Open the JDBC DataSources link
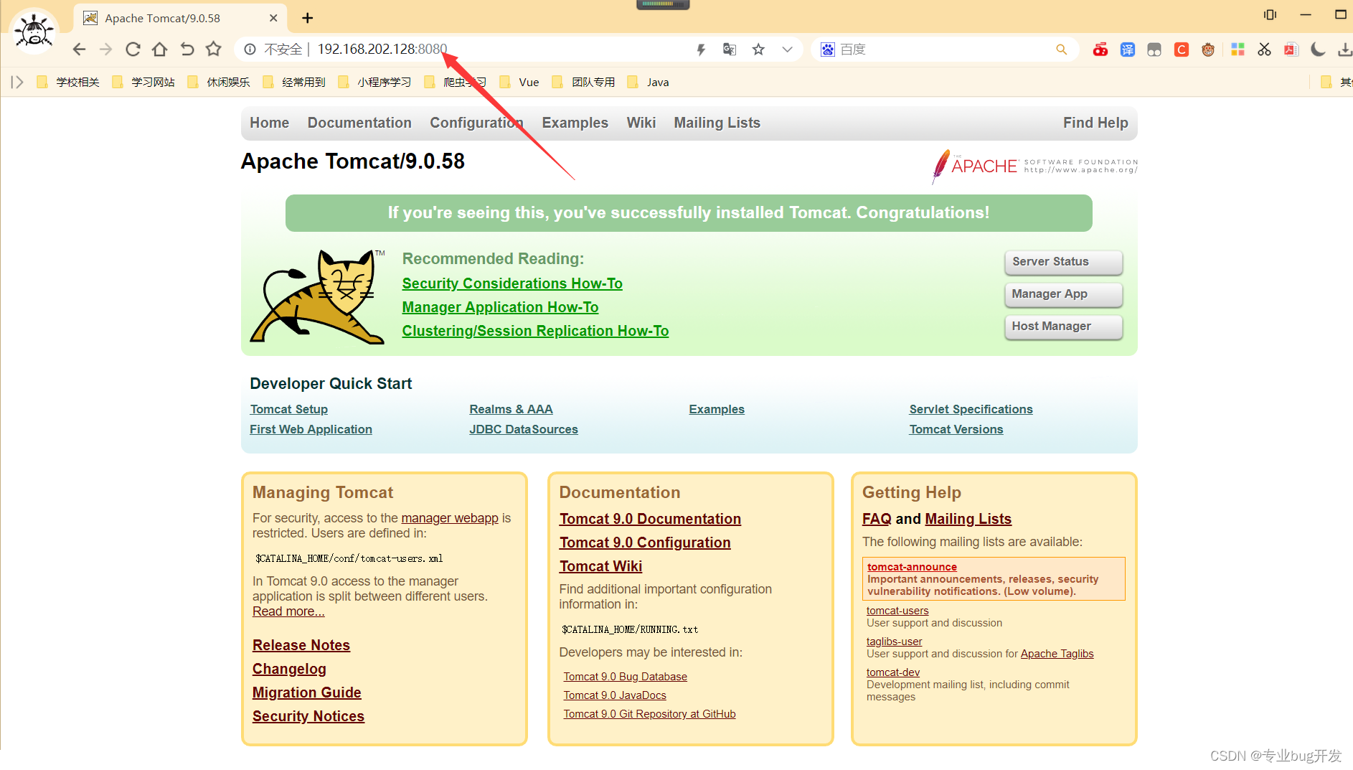 (524, 429)
